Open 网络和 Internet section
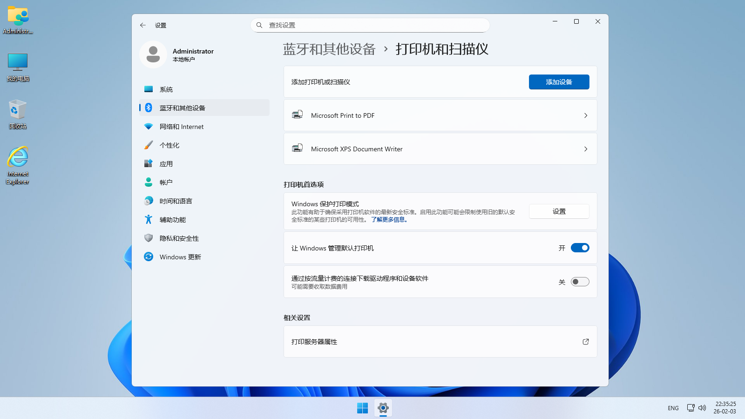This screenshot has height=419, width=745. point(204,126)
